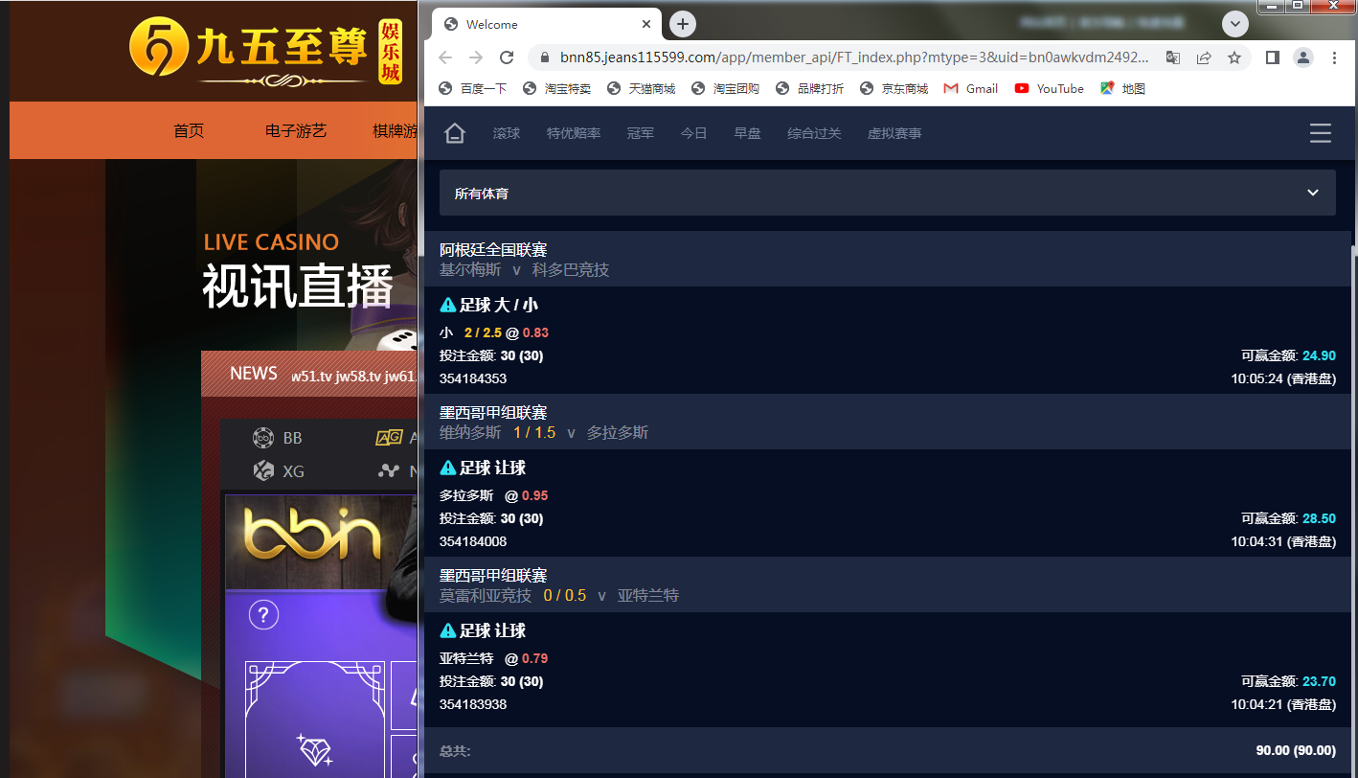Click the warning icon above the 多拉多斯 @ 0.95 bet
The image size is (1358, 778).
[x=447, y=468]
